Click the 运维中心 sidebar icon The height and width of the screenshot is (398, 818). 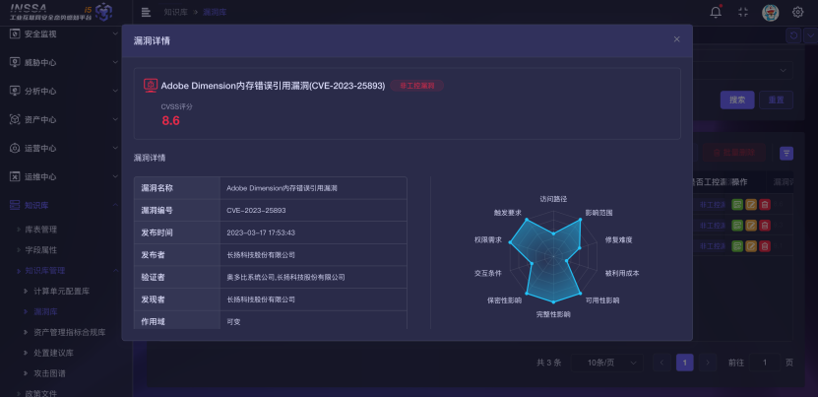point(15,176)
